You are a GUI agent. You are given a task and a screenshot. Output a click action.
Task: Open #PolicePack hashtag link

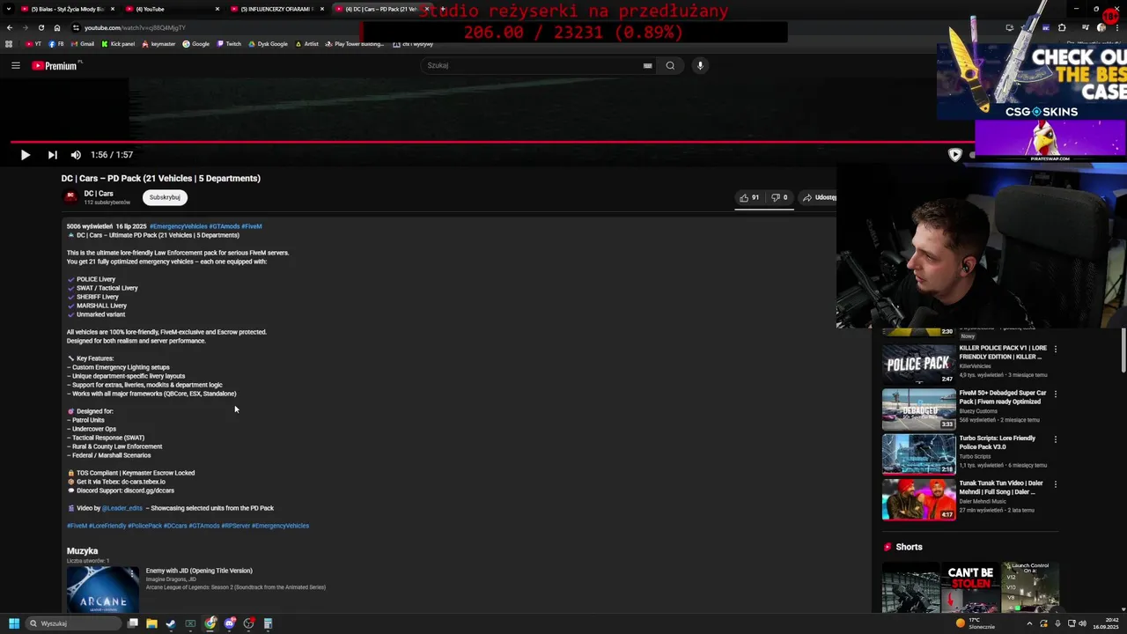click(144, 526)
